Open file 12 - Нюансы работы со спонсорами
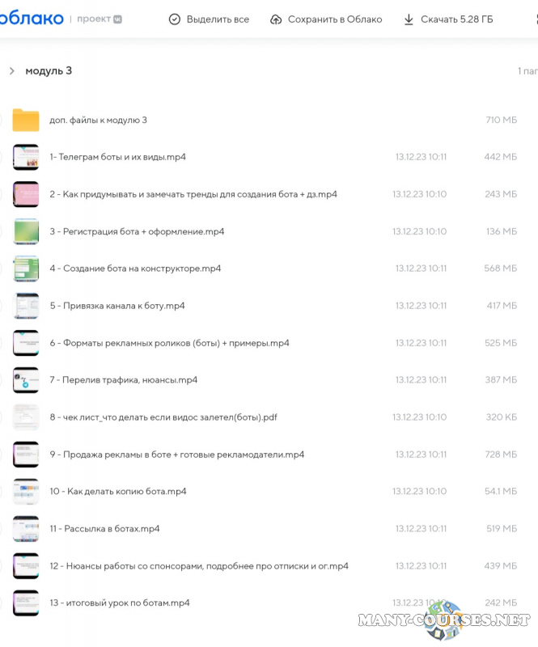Image resolution: width=538 pixels, height=647 pixels. [x=199, y=566]
